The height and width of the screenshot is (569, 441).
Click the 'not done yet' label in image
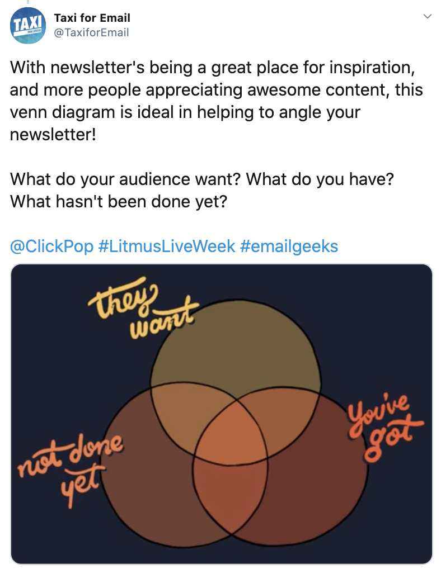coord(71,468)
